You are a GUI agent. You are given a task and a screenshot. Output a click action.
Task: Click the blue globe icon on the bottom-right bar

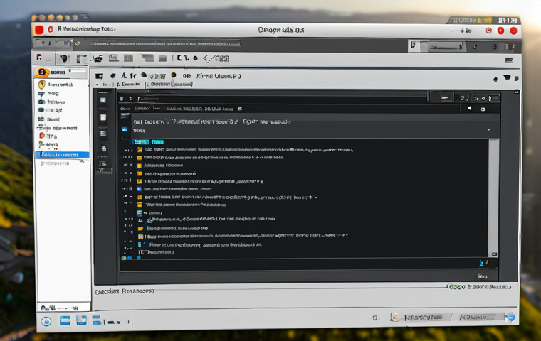tap(510, 317)
